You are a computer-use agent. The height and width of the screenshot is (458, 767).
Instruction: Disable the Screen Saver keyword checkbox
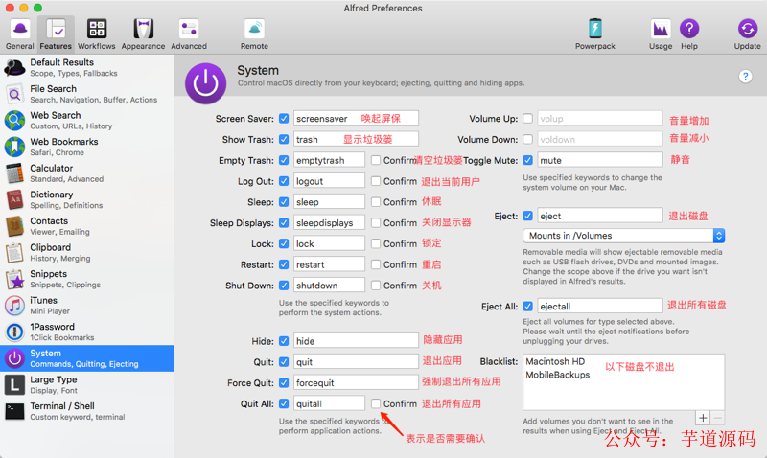tap(284, 118)
